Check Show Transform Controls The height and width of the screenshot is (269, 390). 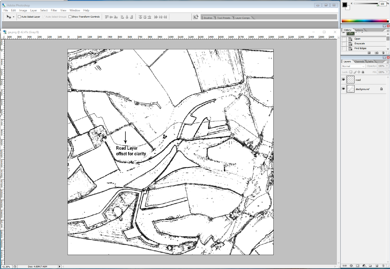click(70, 17)
